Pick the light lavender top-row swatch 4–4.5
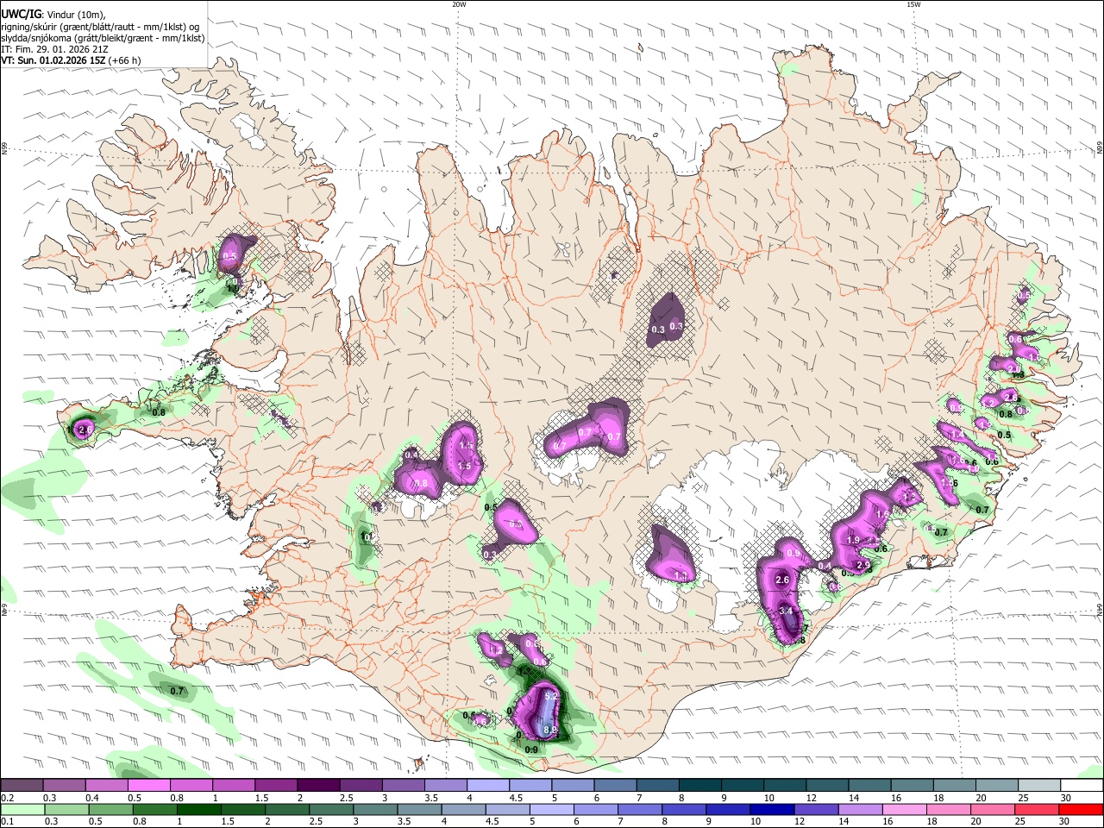 pos(486,786)
